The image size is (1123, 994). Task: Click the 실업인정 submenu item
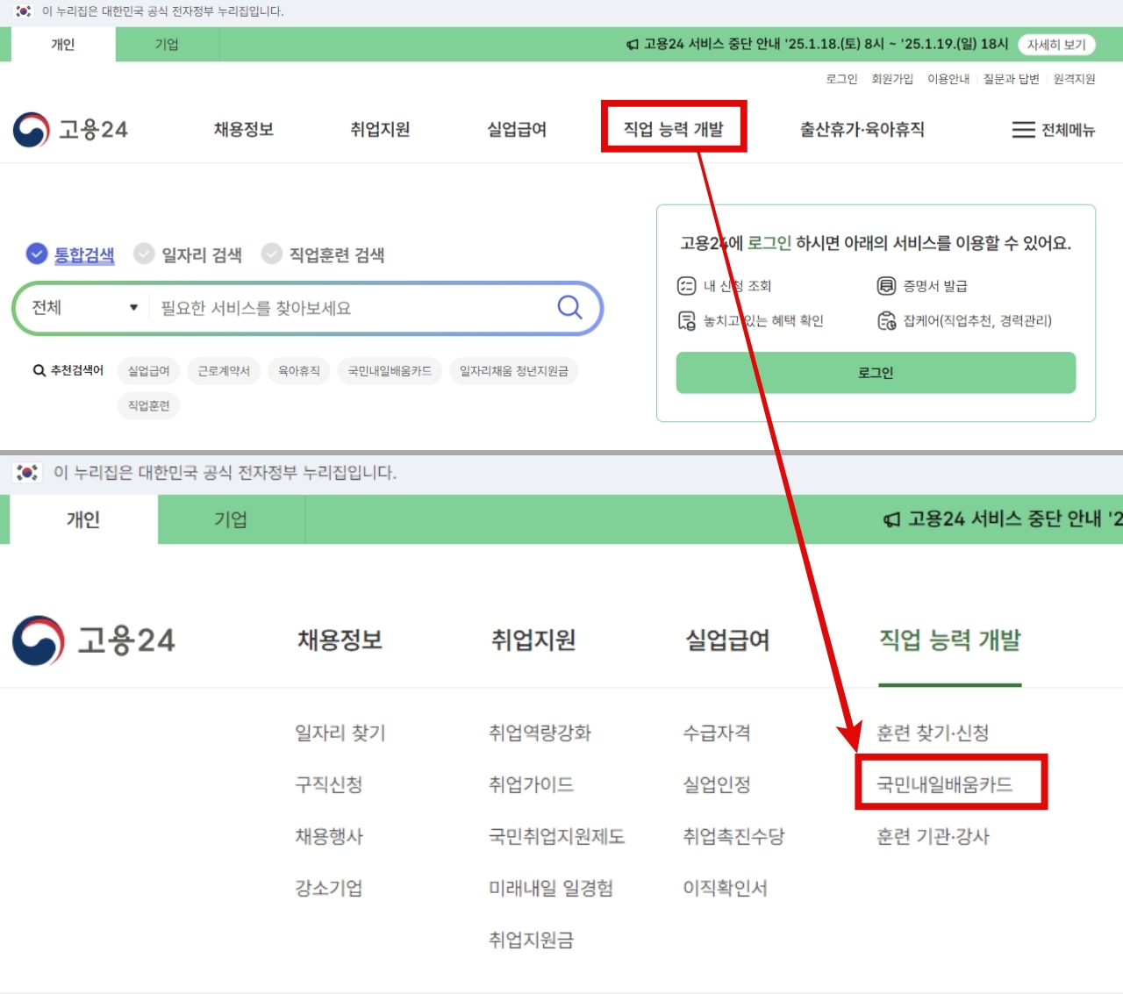tap(717, 785)
